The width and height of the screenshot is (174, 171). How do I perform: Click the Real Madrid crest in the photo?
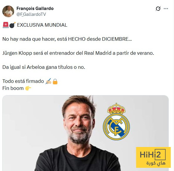click(116, 121)
